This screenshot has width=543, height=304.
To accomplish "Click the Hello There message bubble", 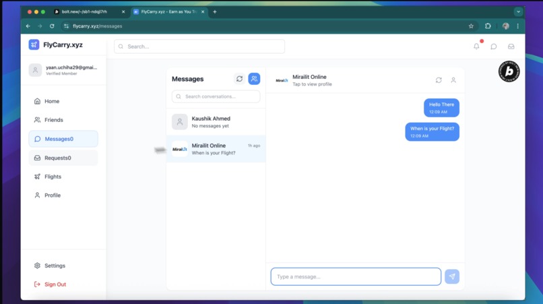I will [441, 108].
